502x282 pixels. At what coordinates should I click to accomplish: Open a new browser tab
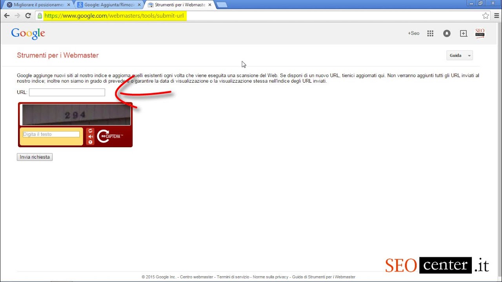[x=222, y=5]
